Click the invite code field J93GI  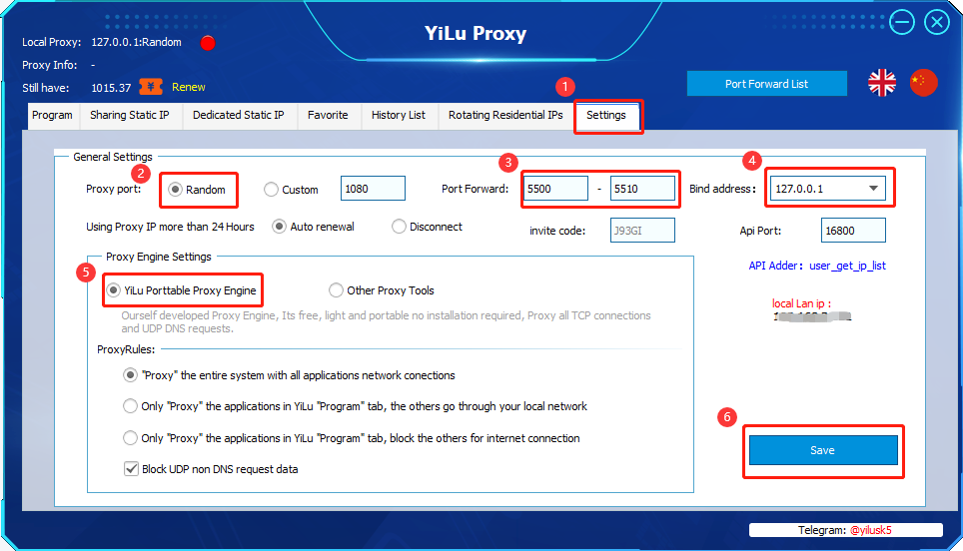coord(642,231)
